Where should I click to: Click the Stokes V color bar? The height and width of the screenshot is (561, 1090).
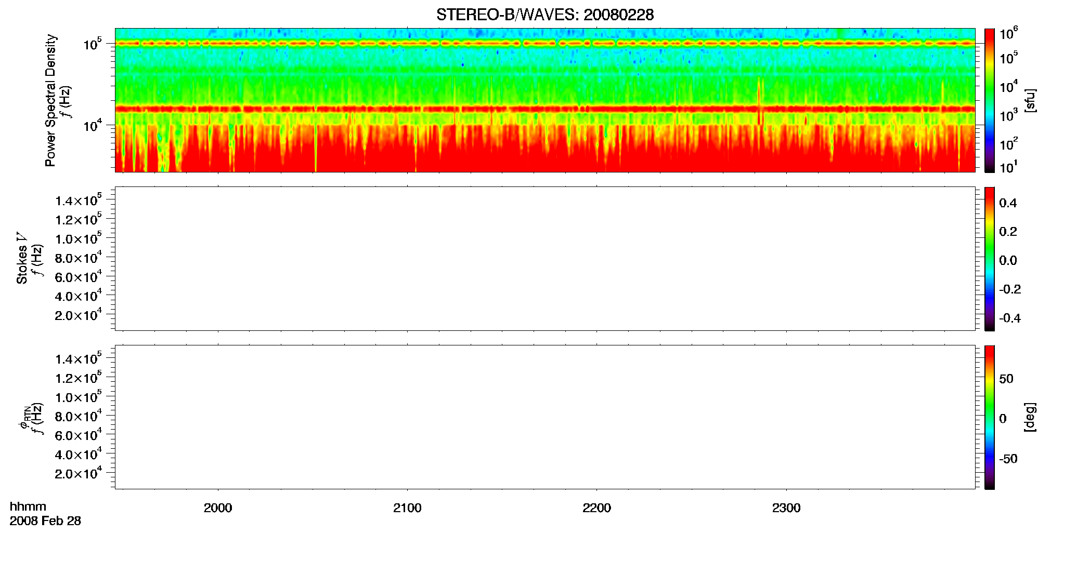pos(990,259)
